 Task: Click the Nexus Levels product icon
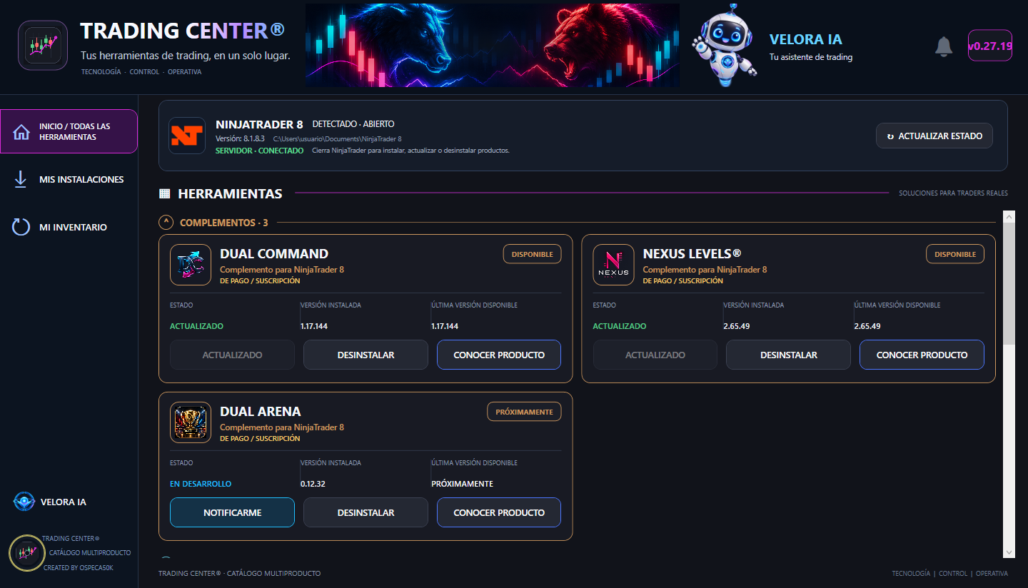pyautogui.click(x=613, y=265)
